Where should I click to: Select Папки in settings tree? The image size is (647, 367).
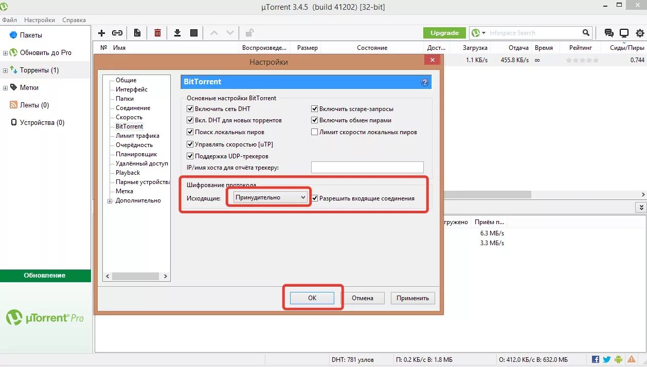click(124, 99)
